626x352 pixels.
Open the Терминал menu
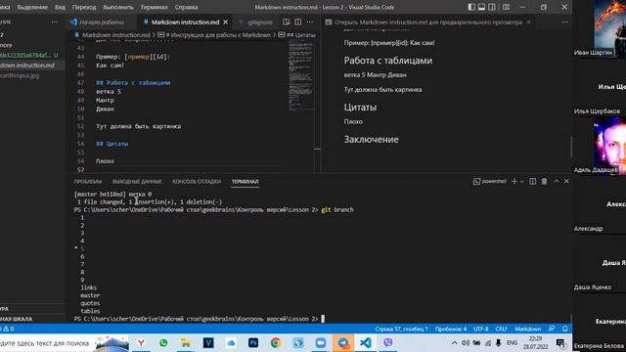pyautogui.click(x=155, y=7)
